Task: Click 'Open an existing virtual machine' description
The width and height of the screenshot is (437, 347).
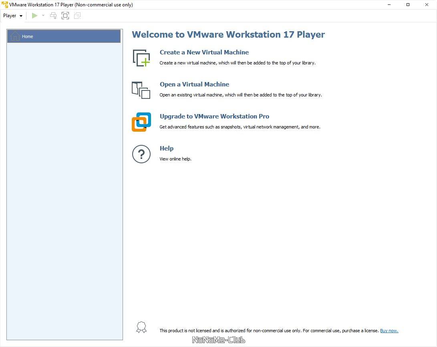Action: pyautogui.click(x=240, y=95)
